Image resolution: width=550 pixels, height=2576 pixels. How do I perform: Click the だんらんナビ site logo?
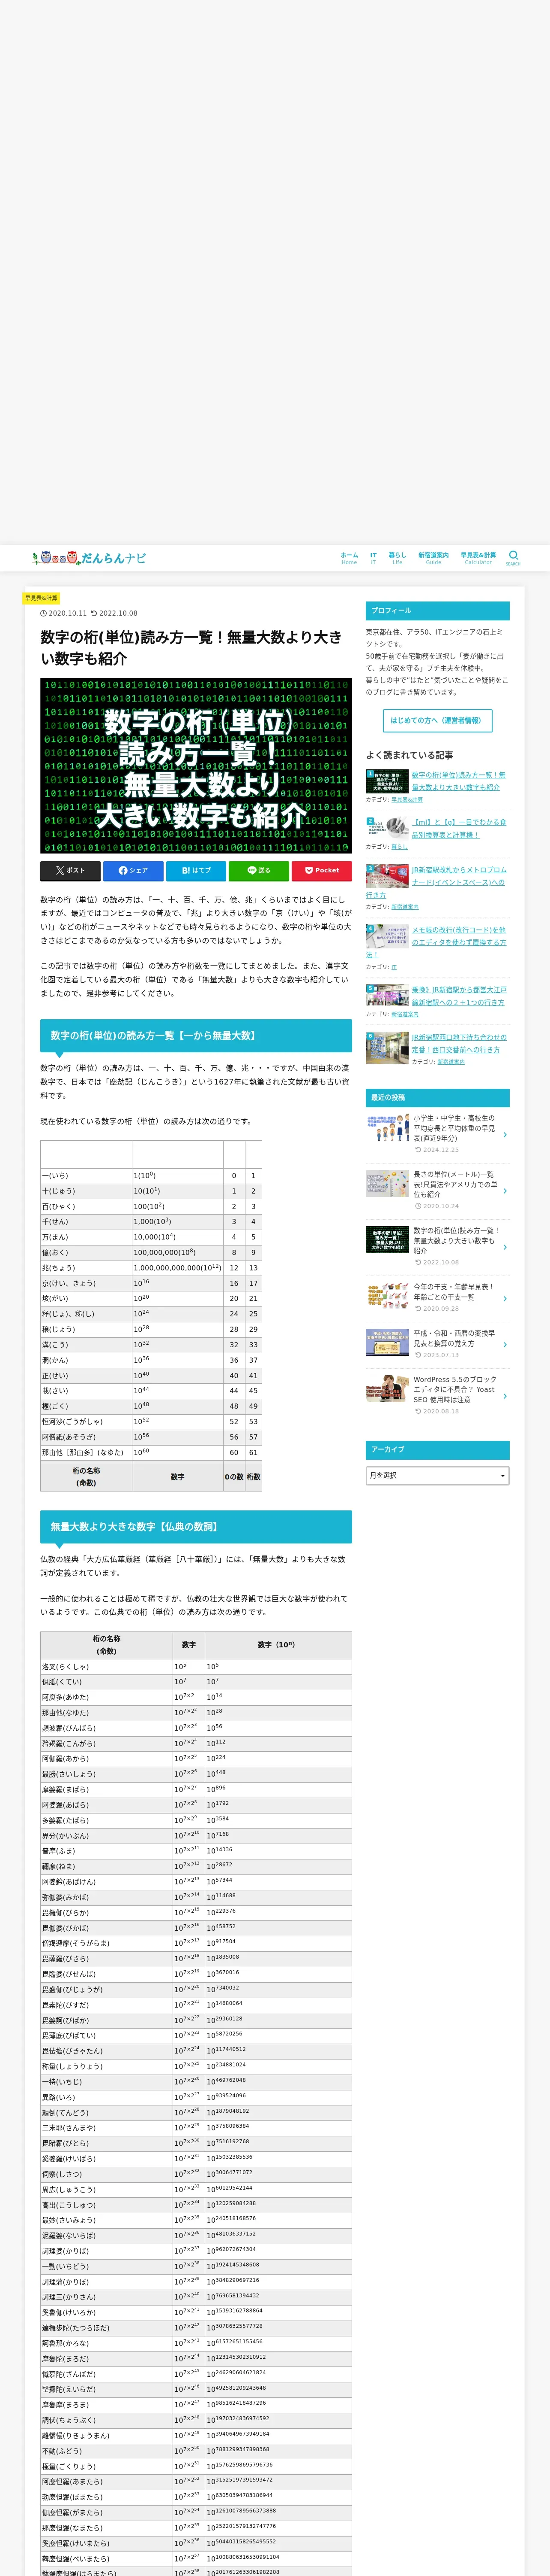point(89,558)
